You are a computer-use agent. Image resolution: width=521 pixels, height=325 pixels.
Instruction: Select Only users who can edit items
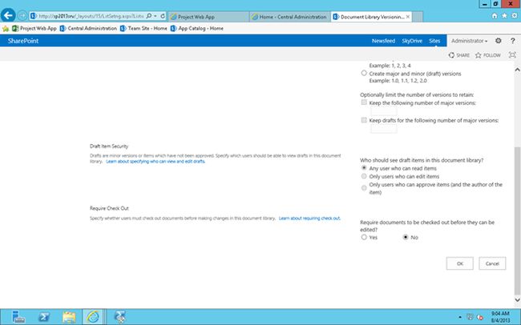(x=364, y=176)
